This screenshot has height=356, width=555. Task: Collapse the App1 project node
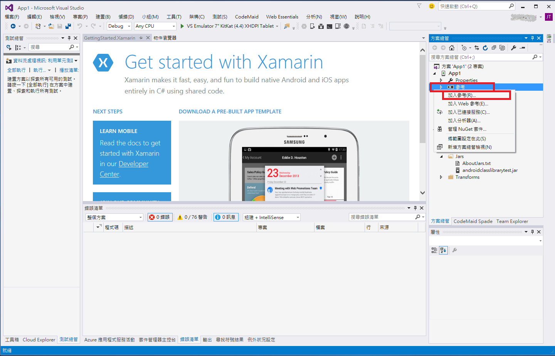pos(435,73)
